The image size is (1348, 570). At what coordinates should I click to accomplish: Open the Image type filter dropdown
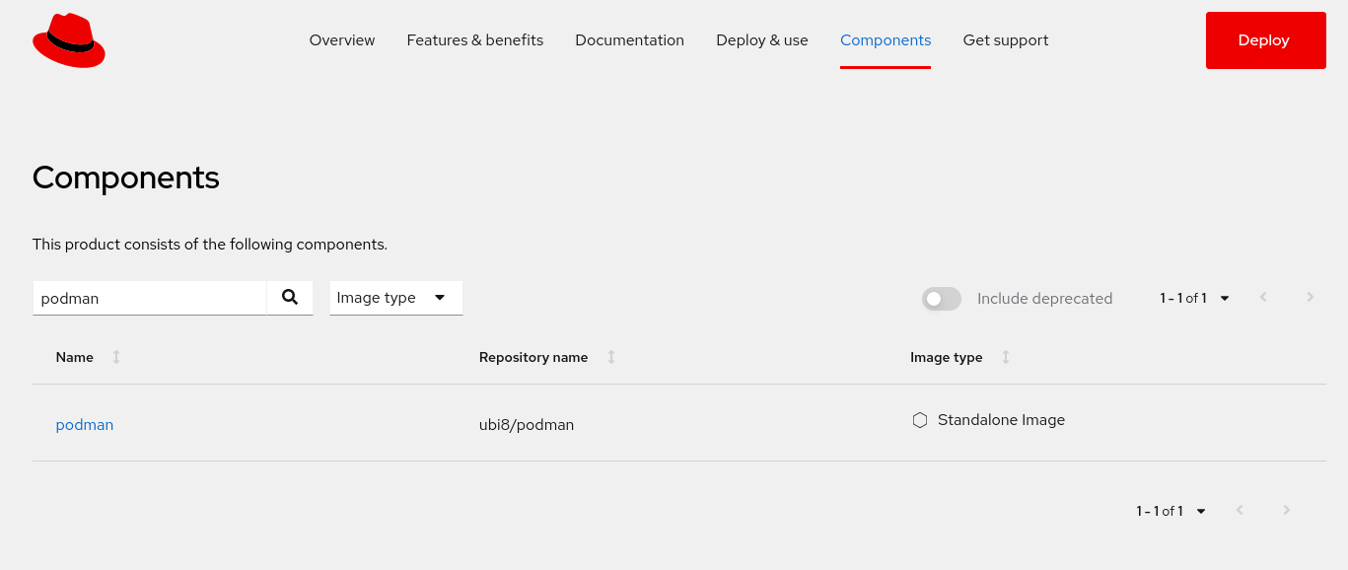point(395,298)
